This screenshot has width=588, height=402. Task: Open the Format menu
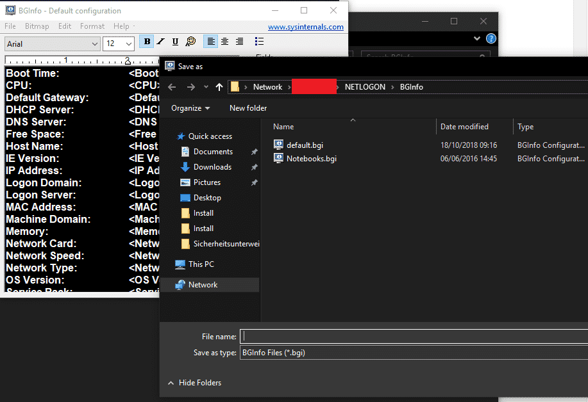pos(92,26)
